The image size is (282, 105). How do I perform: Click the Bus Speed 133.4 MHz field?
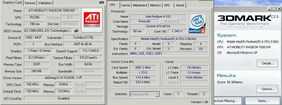coord(143,77)
